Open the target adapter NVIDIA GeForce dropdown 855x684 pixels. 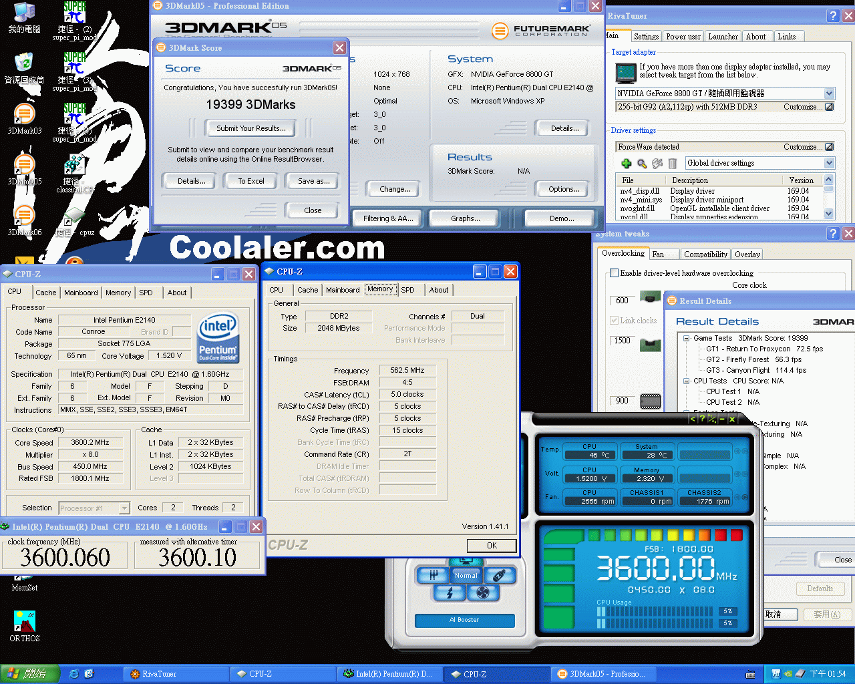(x=829, y=94)
